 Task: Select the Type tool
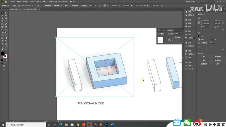point(2,21)
